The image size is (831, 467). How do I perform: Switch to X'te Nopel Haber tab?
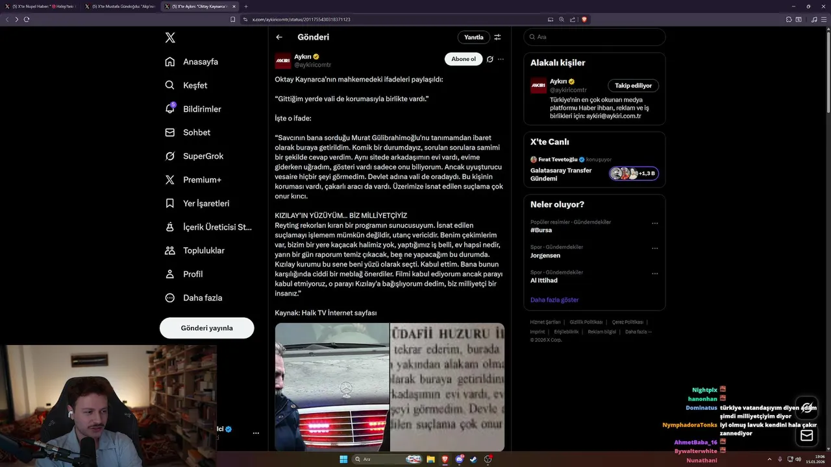(41, 6)
